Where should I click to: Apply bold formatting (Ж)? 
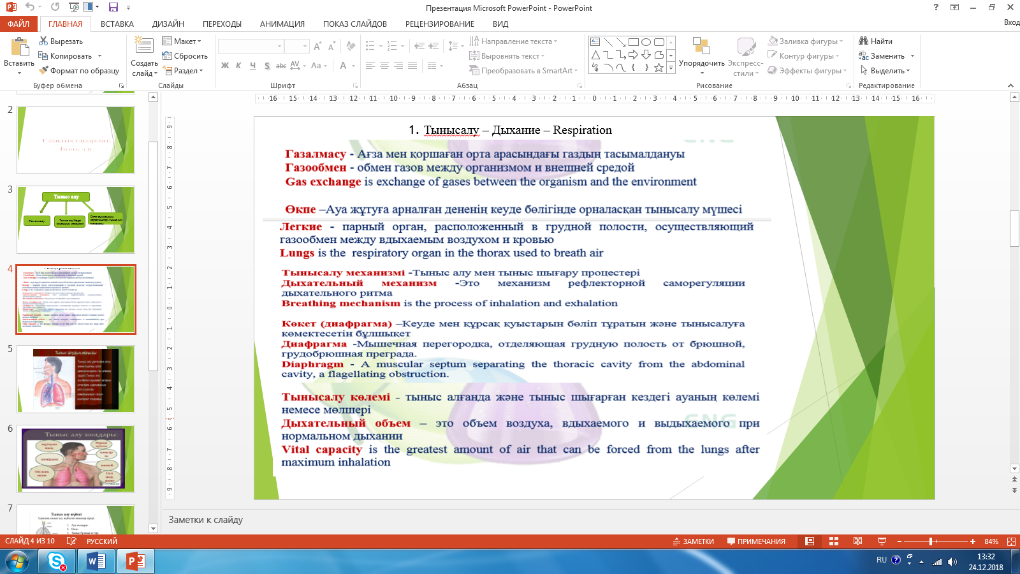click(224, 66)
